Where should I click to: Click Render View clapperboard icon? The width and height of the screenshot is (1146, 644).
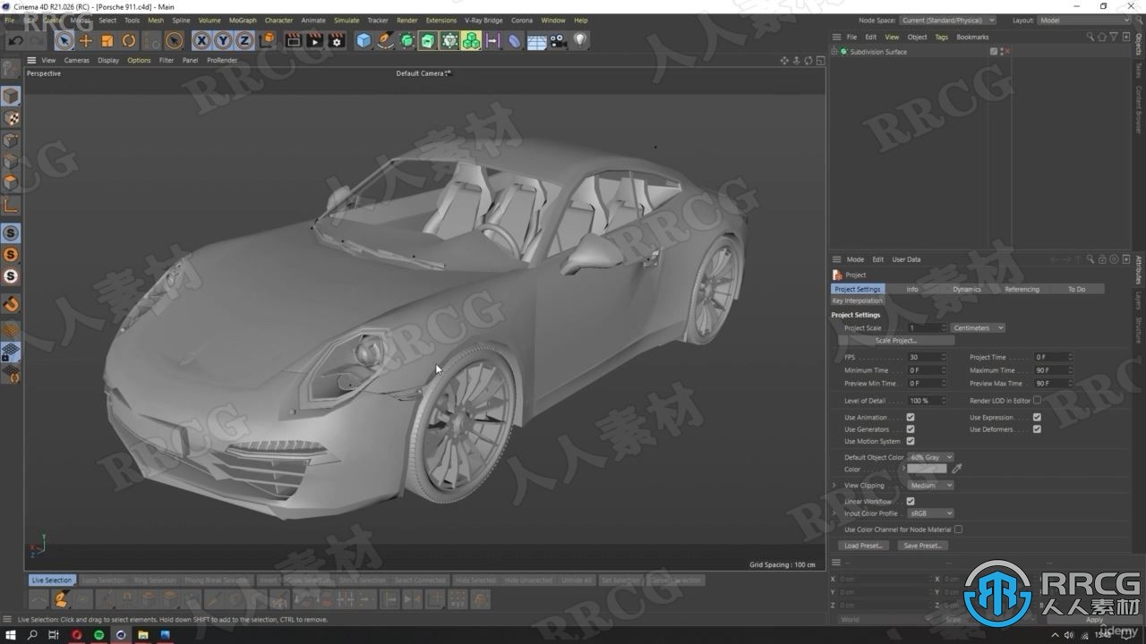[293, 40]
